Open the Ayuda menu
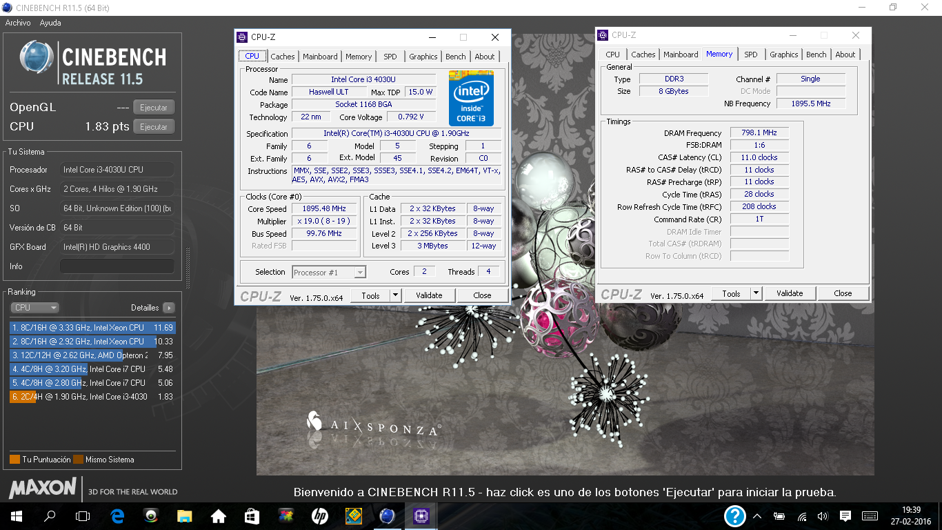Image resolution: width=942 pixels, height=530 pixels. click(x=50, y=23)
